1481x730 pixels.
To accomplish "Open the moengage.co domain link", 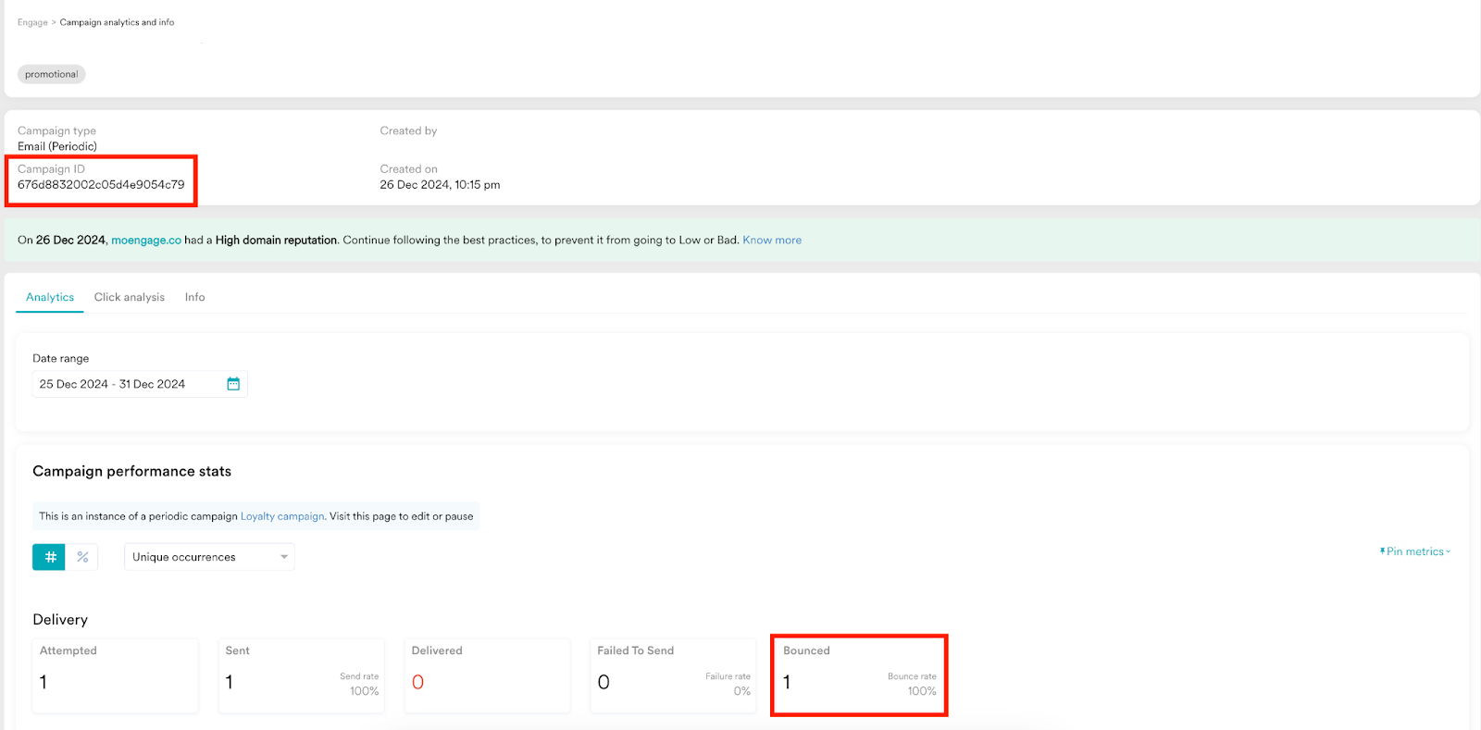I will (146, 240).
